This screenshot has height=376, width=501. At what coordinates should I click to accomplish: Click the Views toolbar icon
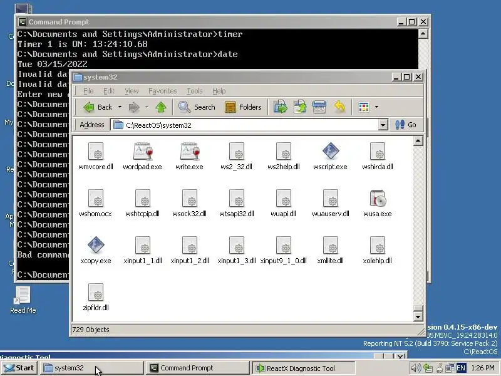(x=364, y=107)
